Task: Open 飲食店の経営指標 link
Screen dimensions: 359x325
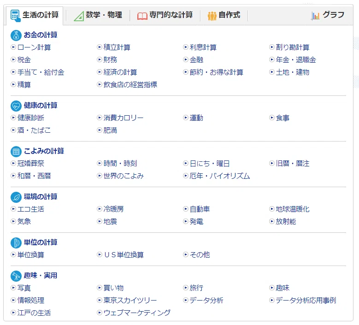Action: click(x=130, y=84)
